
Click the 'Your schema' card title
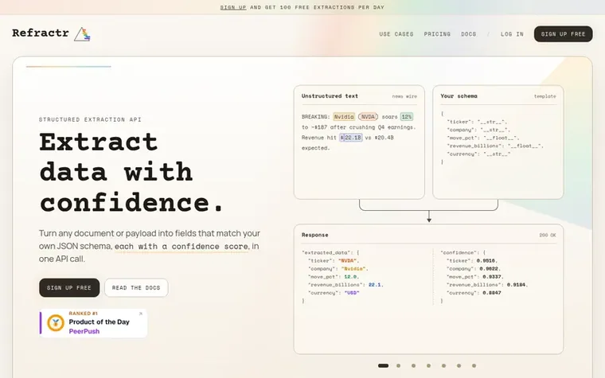pyautogui.click(x=459, y=96)
